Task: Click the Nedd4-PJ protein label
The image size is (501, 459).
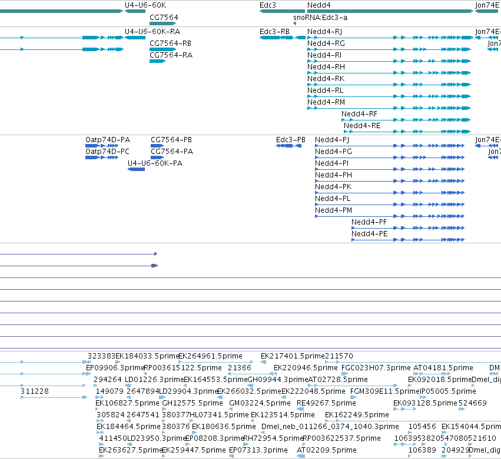Action: pyautogui.click(x=332, y=140)
